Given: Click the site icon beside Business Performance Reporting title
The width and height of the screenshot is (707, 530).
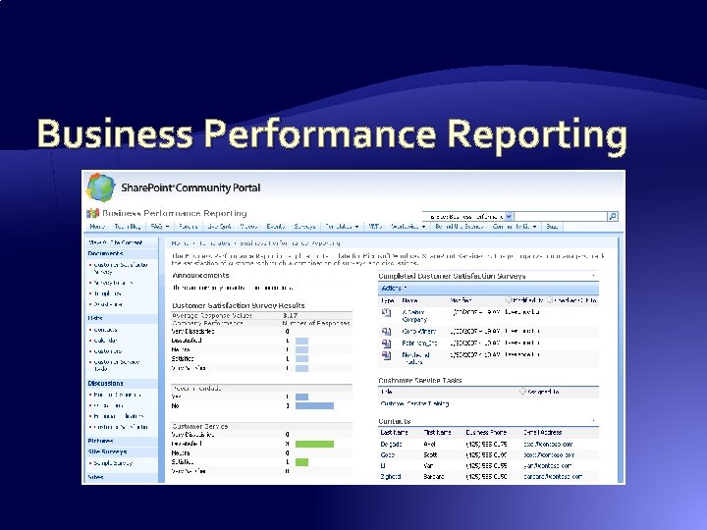Looking at the screenshot, I should click(x=93, y=213).
